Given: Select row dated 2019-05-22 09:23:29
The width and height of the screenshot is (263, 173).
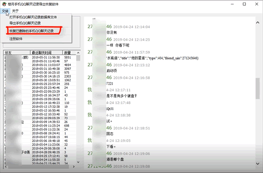Looking at the screenshot, I should tap(40, 92).
